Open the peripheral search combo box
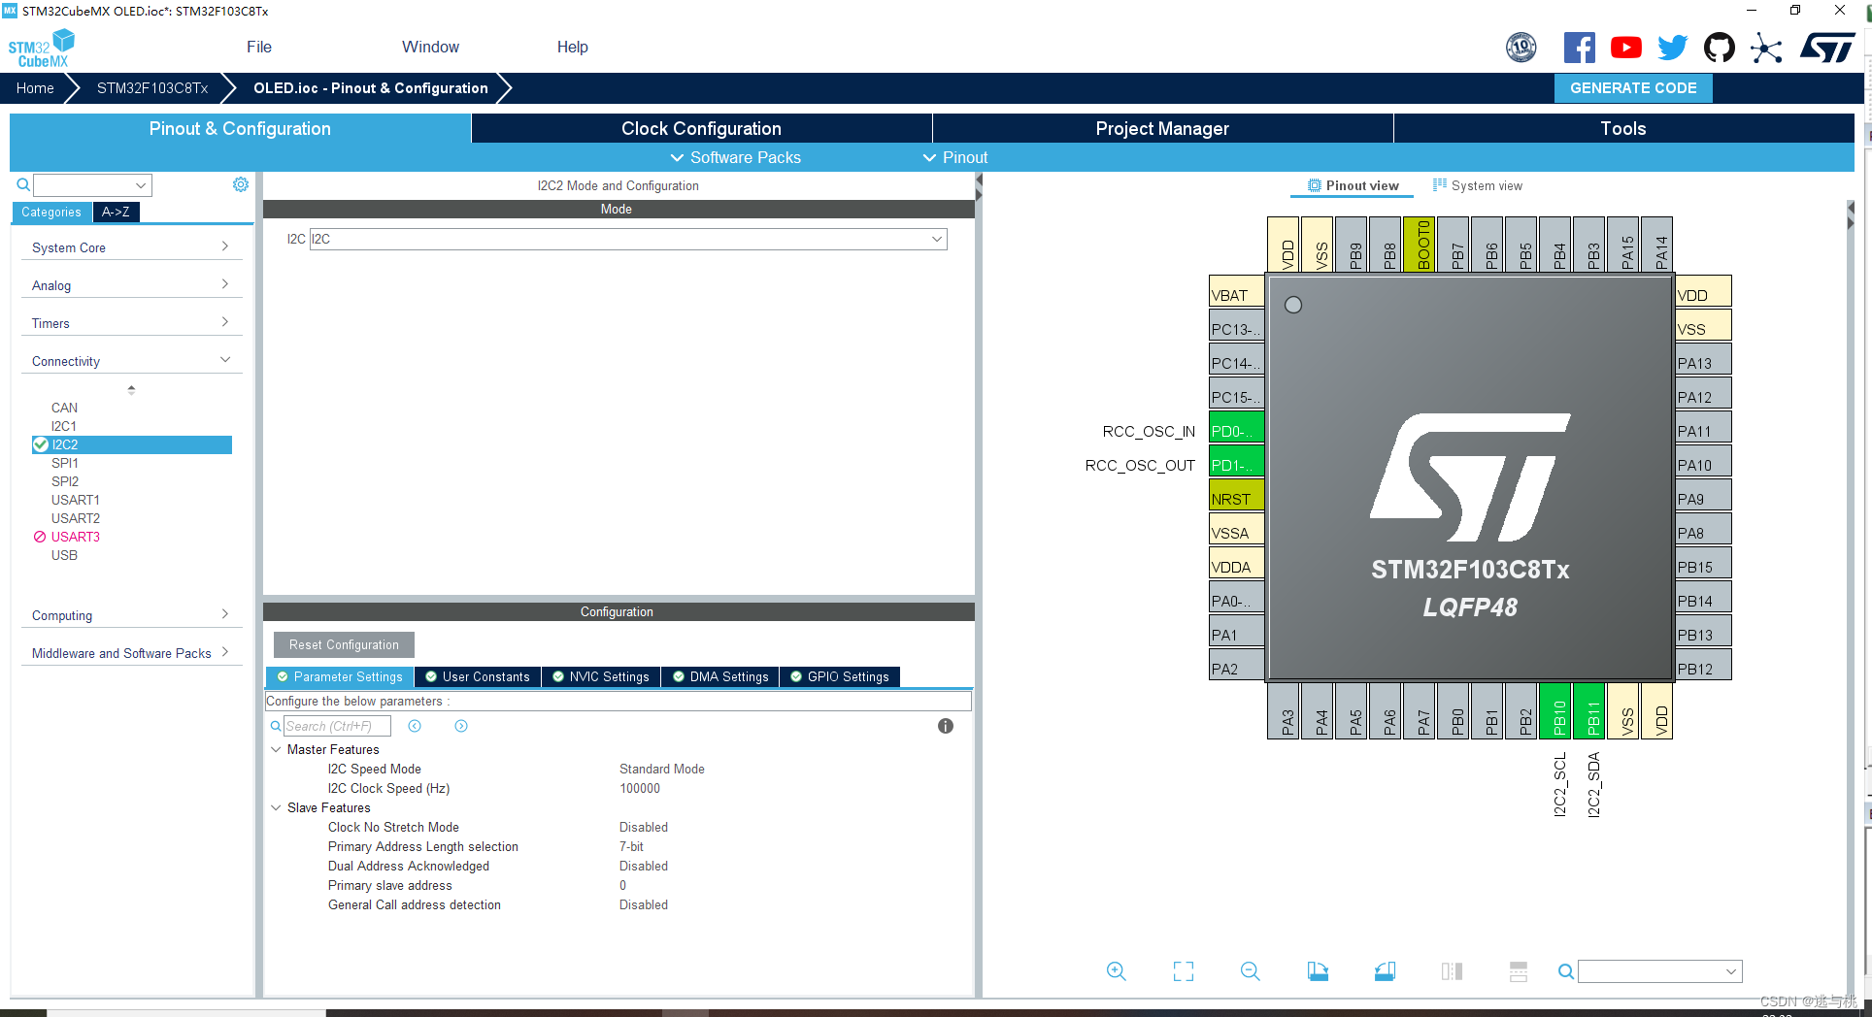 click(92, 184)
